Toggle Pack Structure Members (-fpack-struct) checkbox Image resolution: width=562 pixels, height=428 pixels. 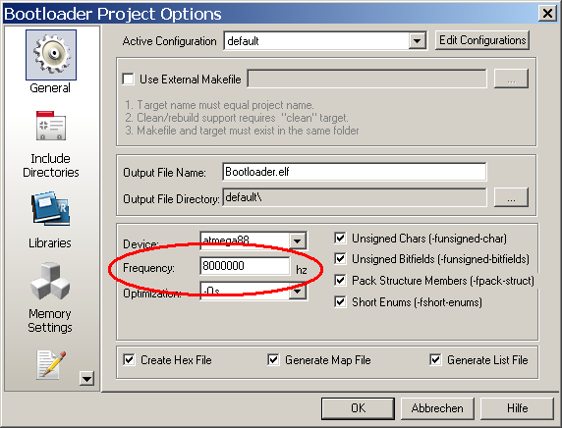340,280
